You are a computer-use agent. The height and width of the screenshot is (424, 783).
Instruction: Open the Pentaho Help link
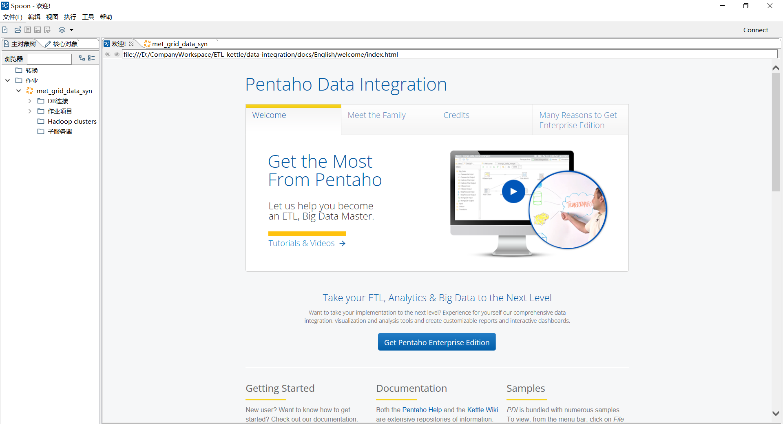422,410
